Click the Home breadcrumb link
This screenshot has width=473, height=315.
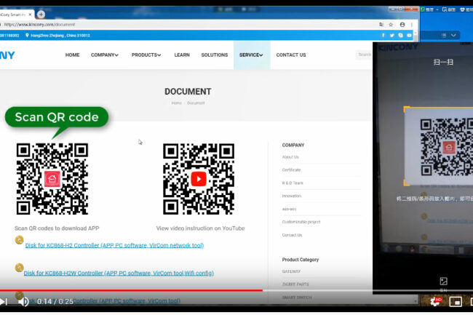(177, 103)
